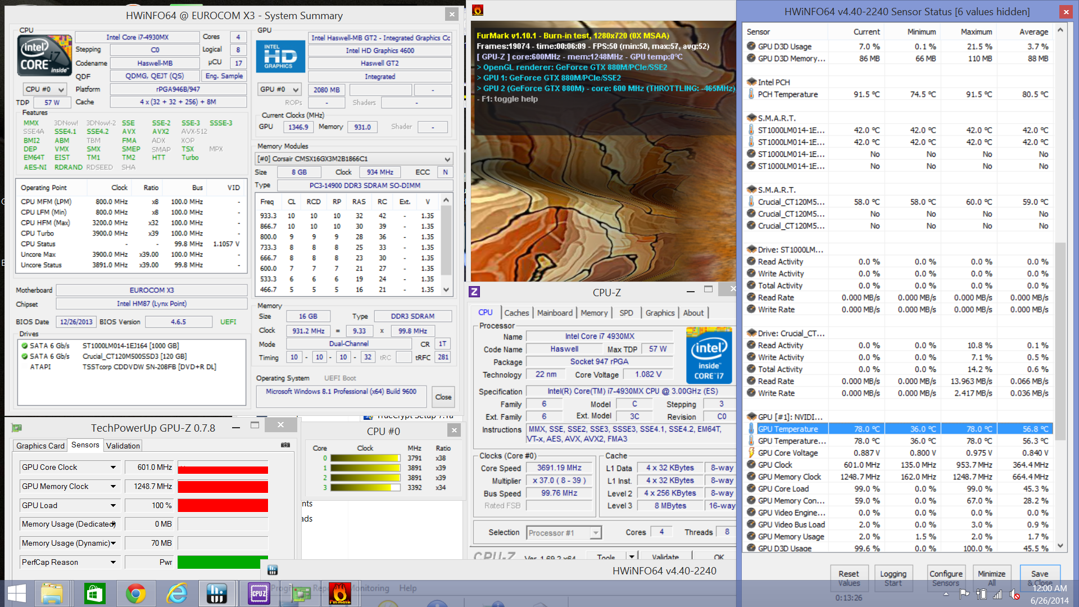This screenshot has width=1079, height=607.
Task: Click the CPU-Z window title icon
Action: point(474,292)
